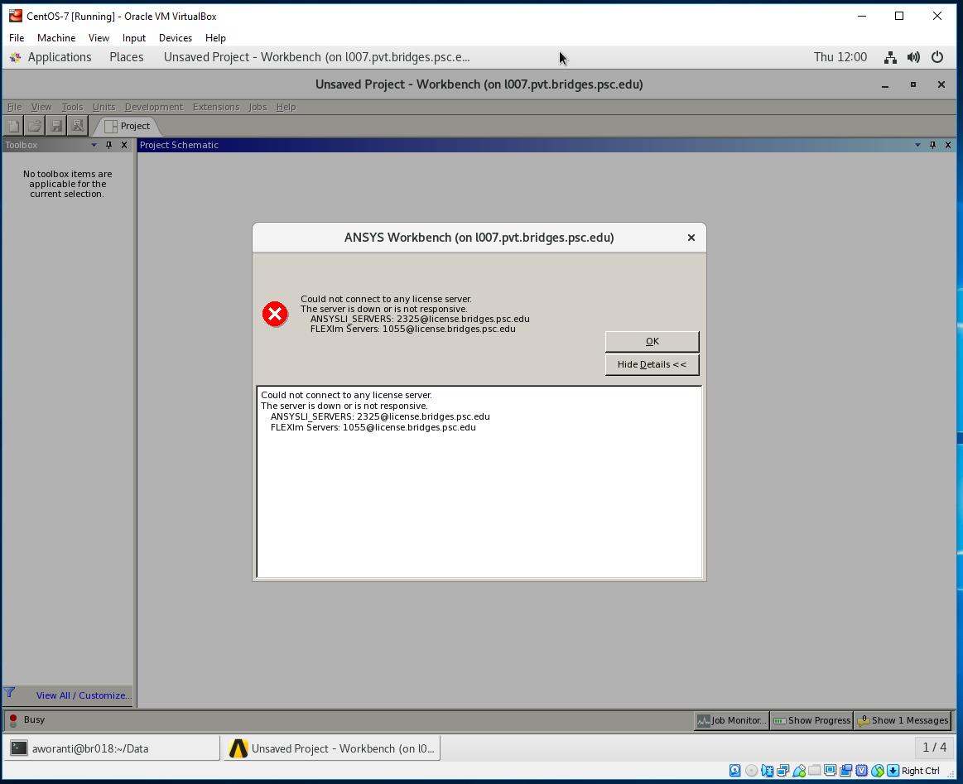Click the volume speaker icon in top panel
The height and width of the screenshot is (784, 963).
tap(913, 58)
